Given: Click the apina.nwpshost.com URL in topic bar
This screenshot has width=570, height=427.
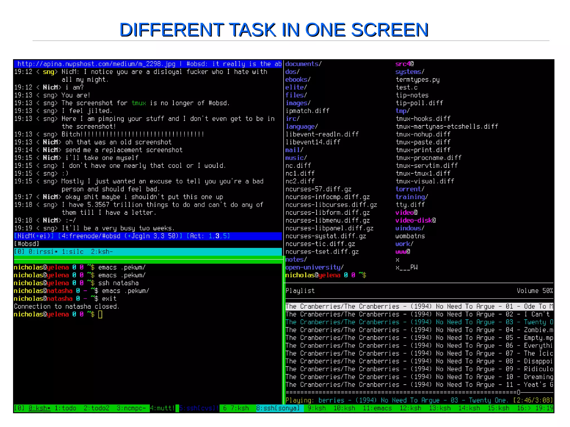Looking at the screenshot, I should tap(97, 64).
